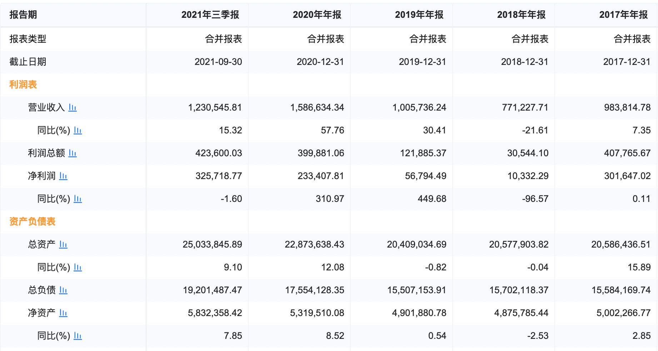The height and width of the screenshot is (351, 658).
Task: Click the 利润表 section heading
Action: tap(23, 85)
